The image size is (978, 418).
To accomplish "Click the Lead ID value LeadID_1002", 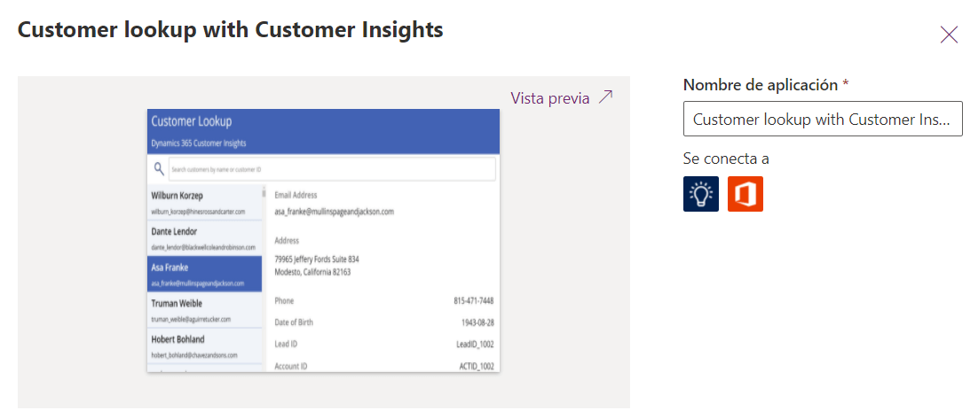I will (475, 344).
